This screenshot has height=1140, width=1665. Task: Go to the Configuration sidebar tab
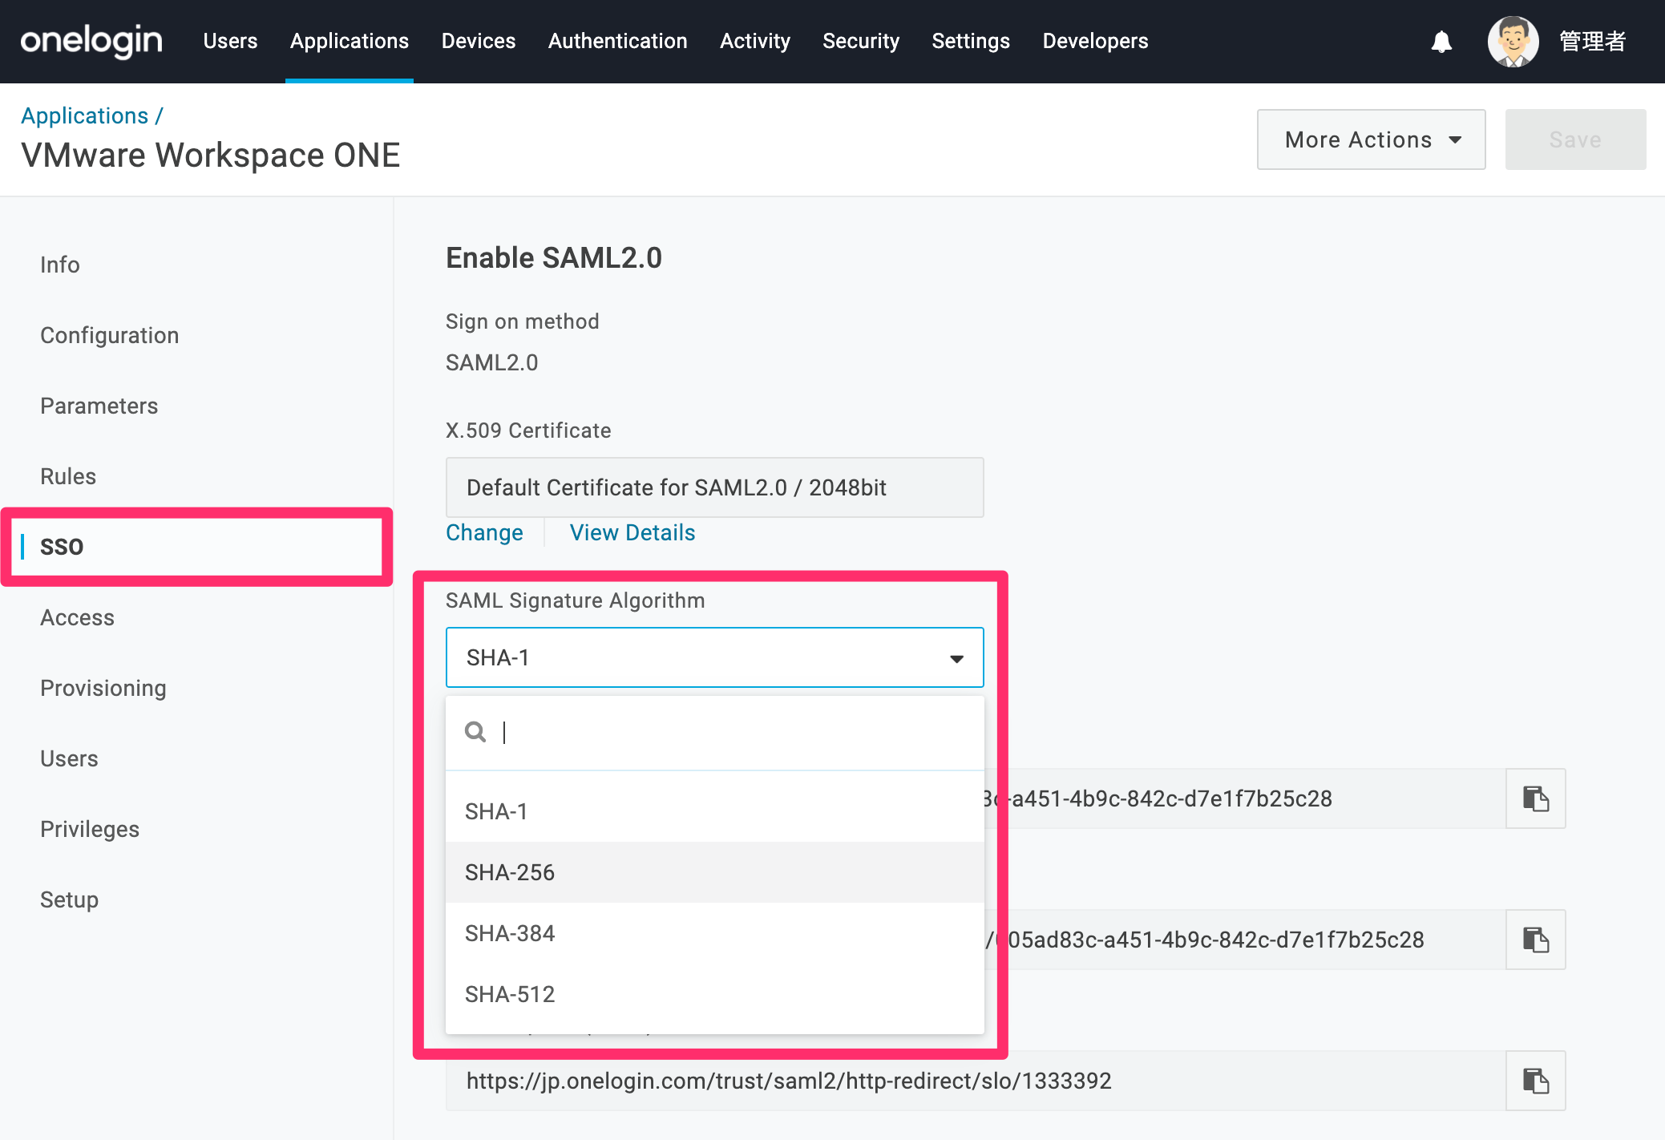pyautogui.click(x=110, y=335)
